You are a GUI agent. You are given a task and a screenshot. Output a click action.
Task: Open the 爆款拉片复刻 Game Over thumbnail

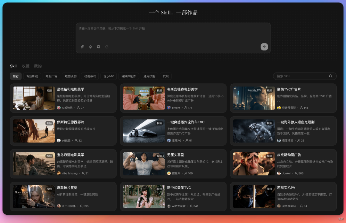[x=34, y=196]
